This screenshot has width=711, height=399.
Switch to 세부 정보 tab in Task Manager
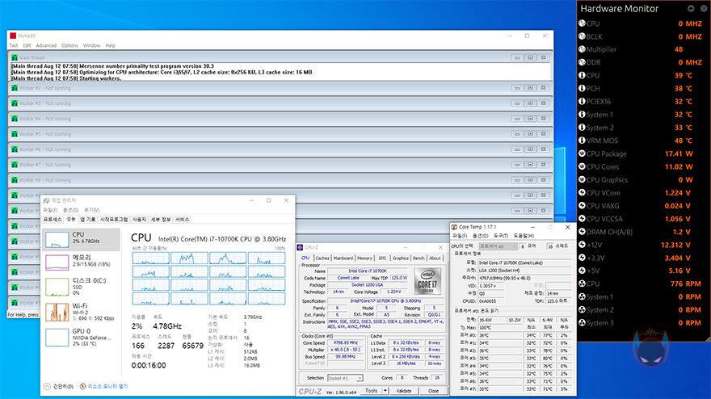point(161,220)
